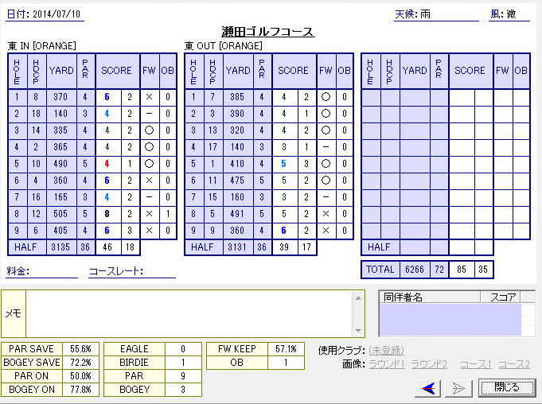Select IN hole 1 score 6
Screen dimensions: 542x404
click(x=108, y=97)
